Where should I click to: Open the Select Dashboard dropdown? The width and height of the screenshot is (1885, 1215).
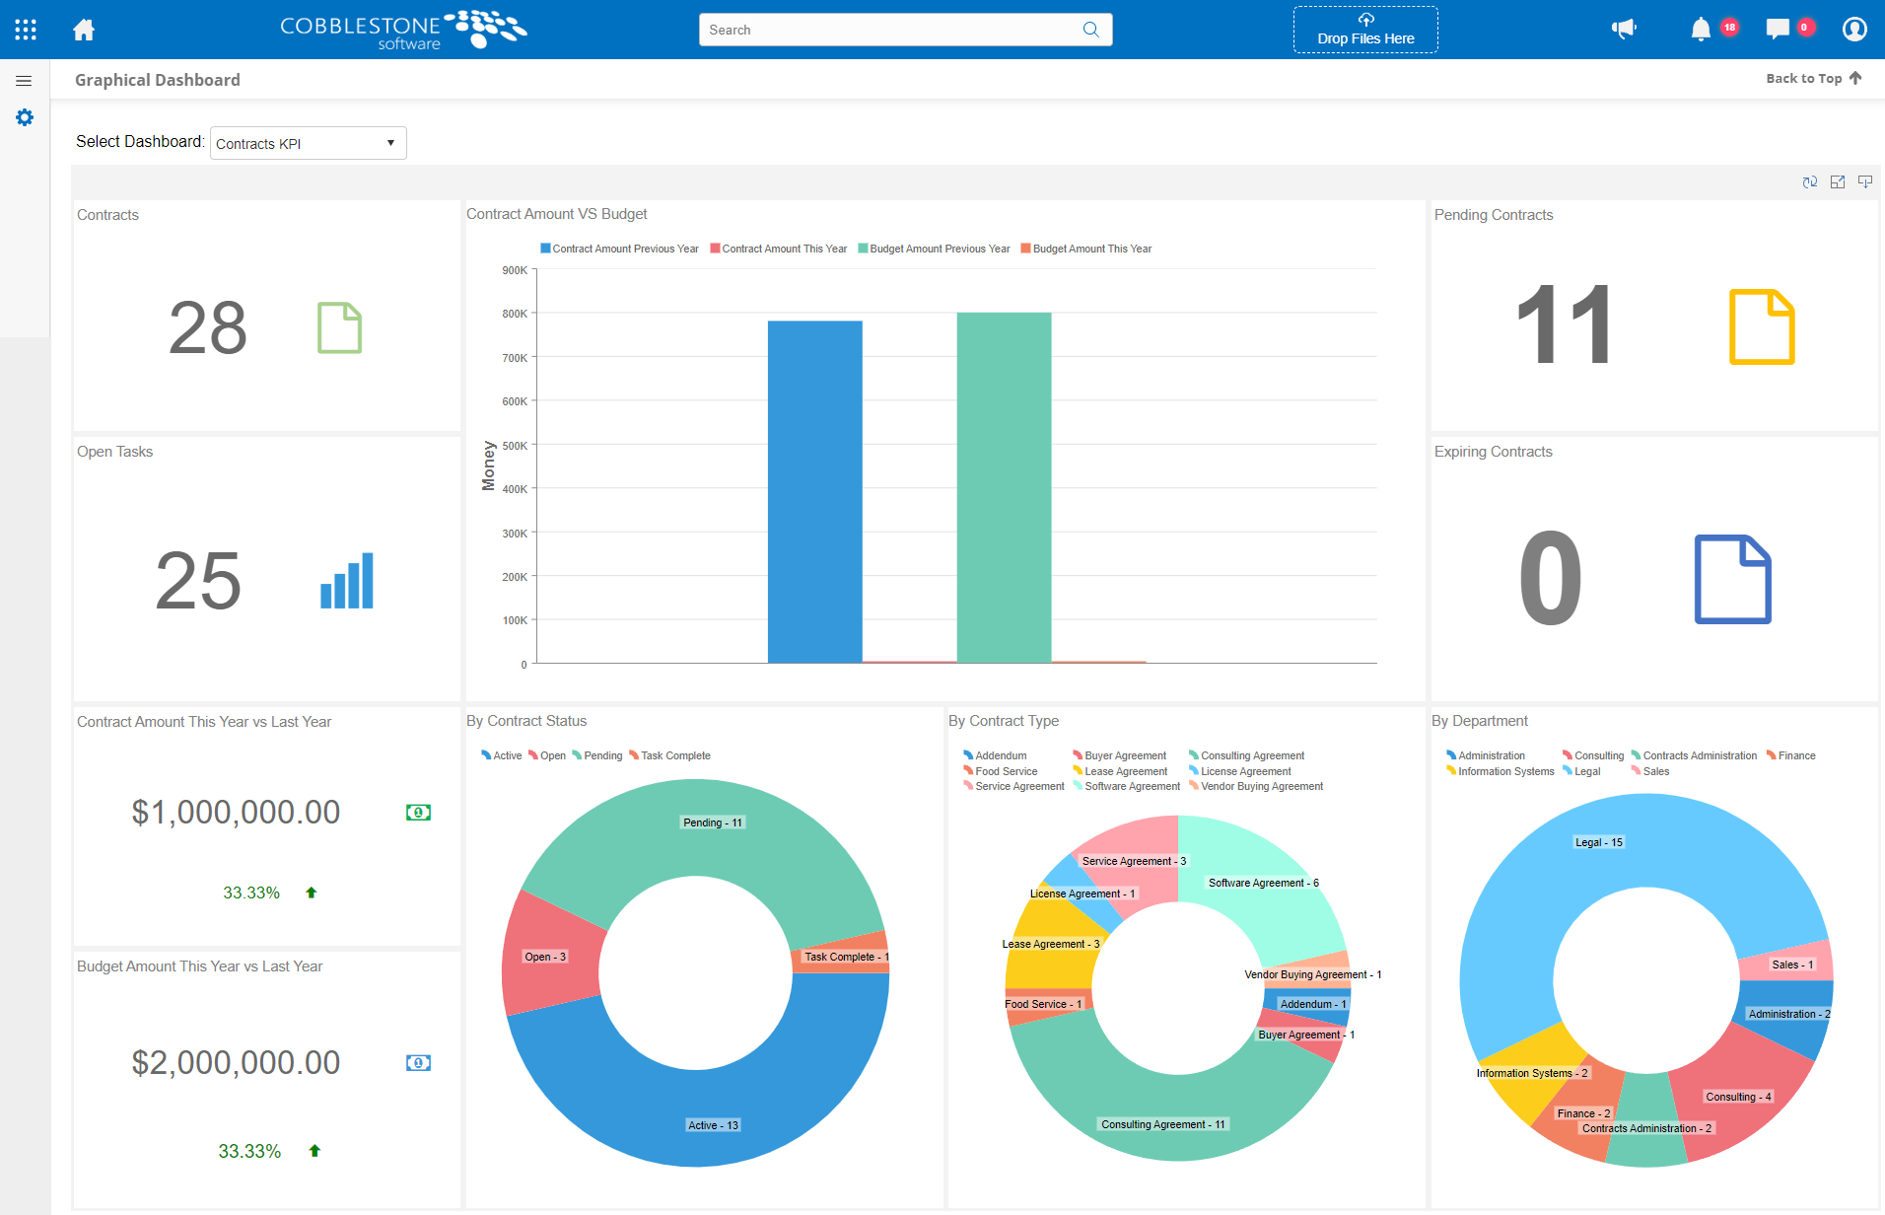[309, 143]
